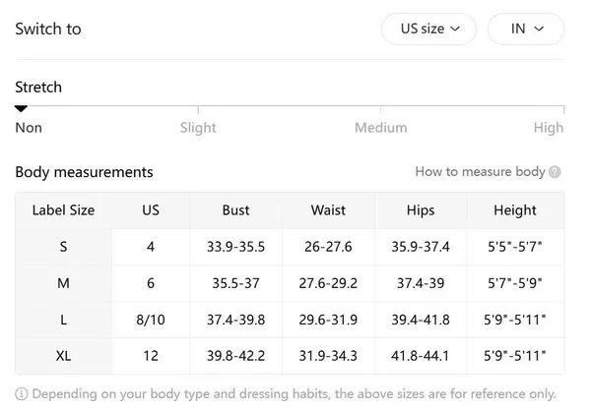Click the L row US 8/10 cell
The width and height of the screenshot is (591, 411).
tap(151, 320)
